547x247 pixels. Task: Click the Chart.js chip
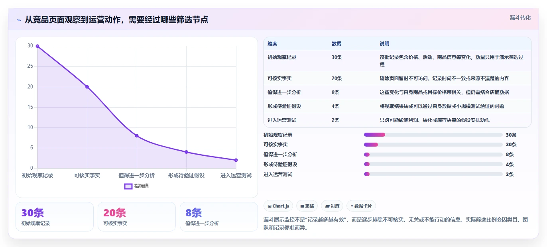278,206
